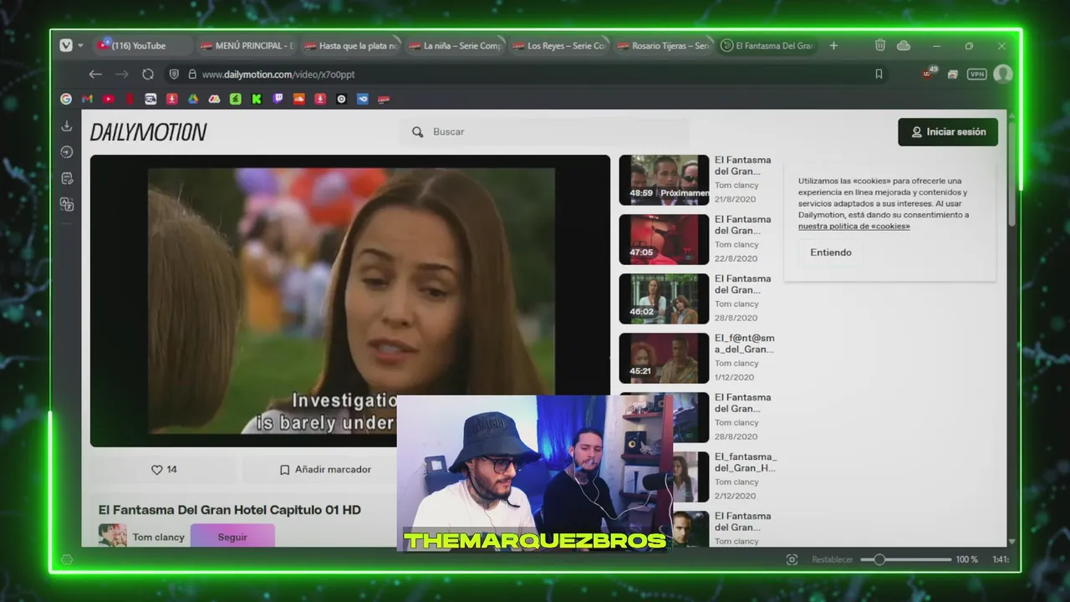
Task: Like the video with heart 14 button
Action: coord(164,470)
